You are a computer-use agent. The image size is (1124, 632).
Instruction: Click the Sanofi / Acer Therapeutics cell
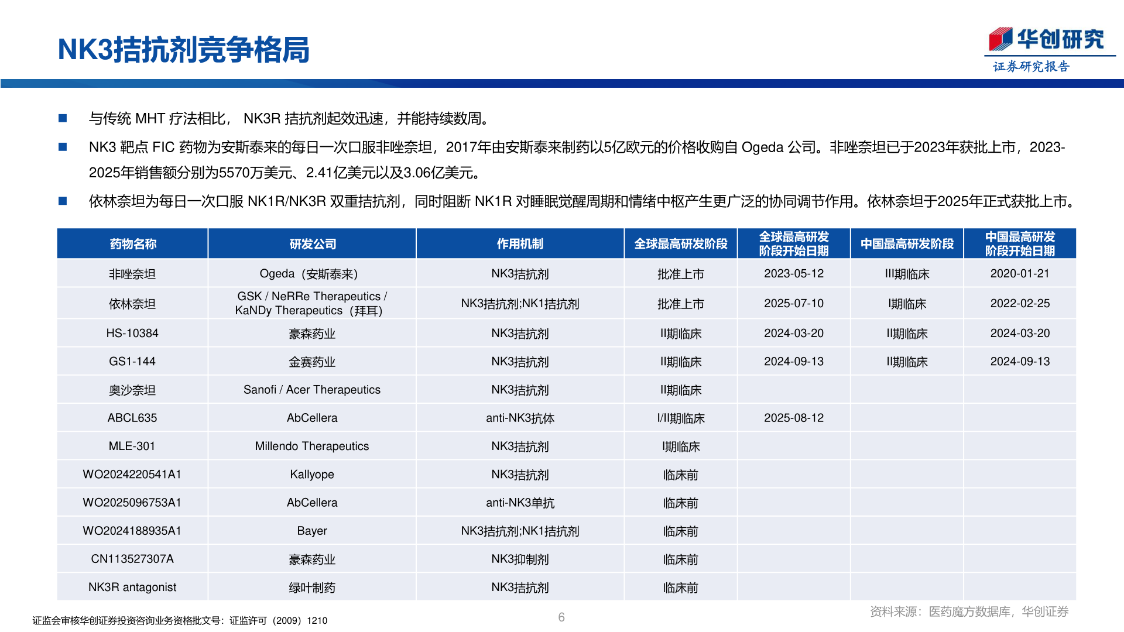[312, 390]
